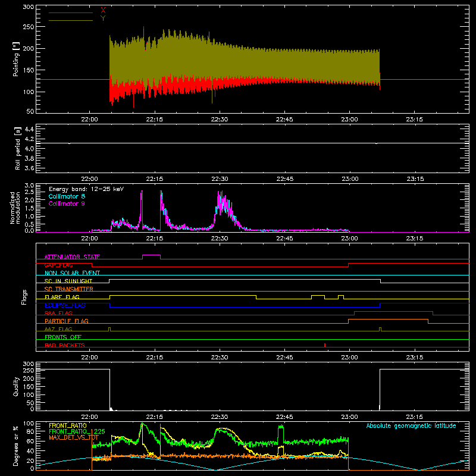Select the X legend label
Viewport: 476px width, 476px height.
[x=103, y=11]
